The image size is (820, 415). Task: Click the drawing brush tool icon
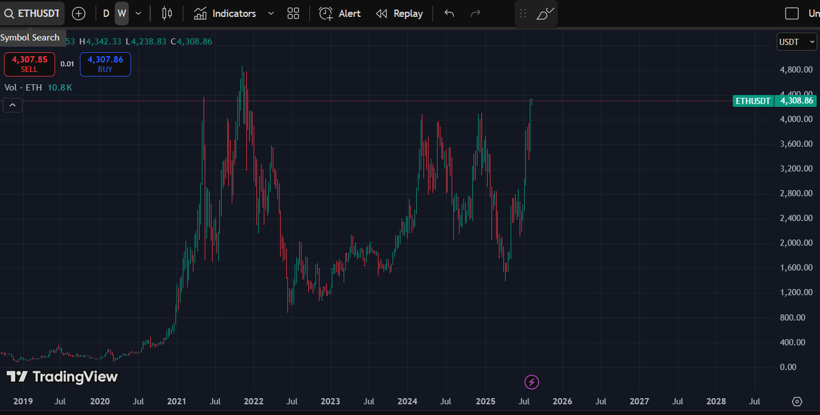pos(545,13)
